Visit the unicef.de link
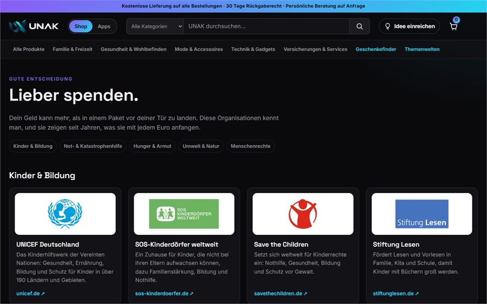 click(30, 293)
